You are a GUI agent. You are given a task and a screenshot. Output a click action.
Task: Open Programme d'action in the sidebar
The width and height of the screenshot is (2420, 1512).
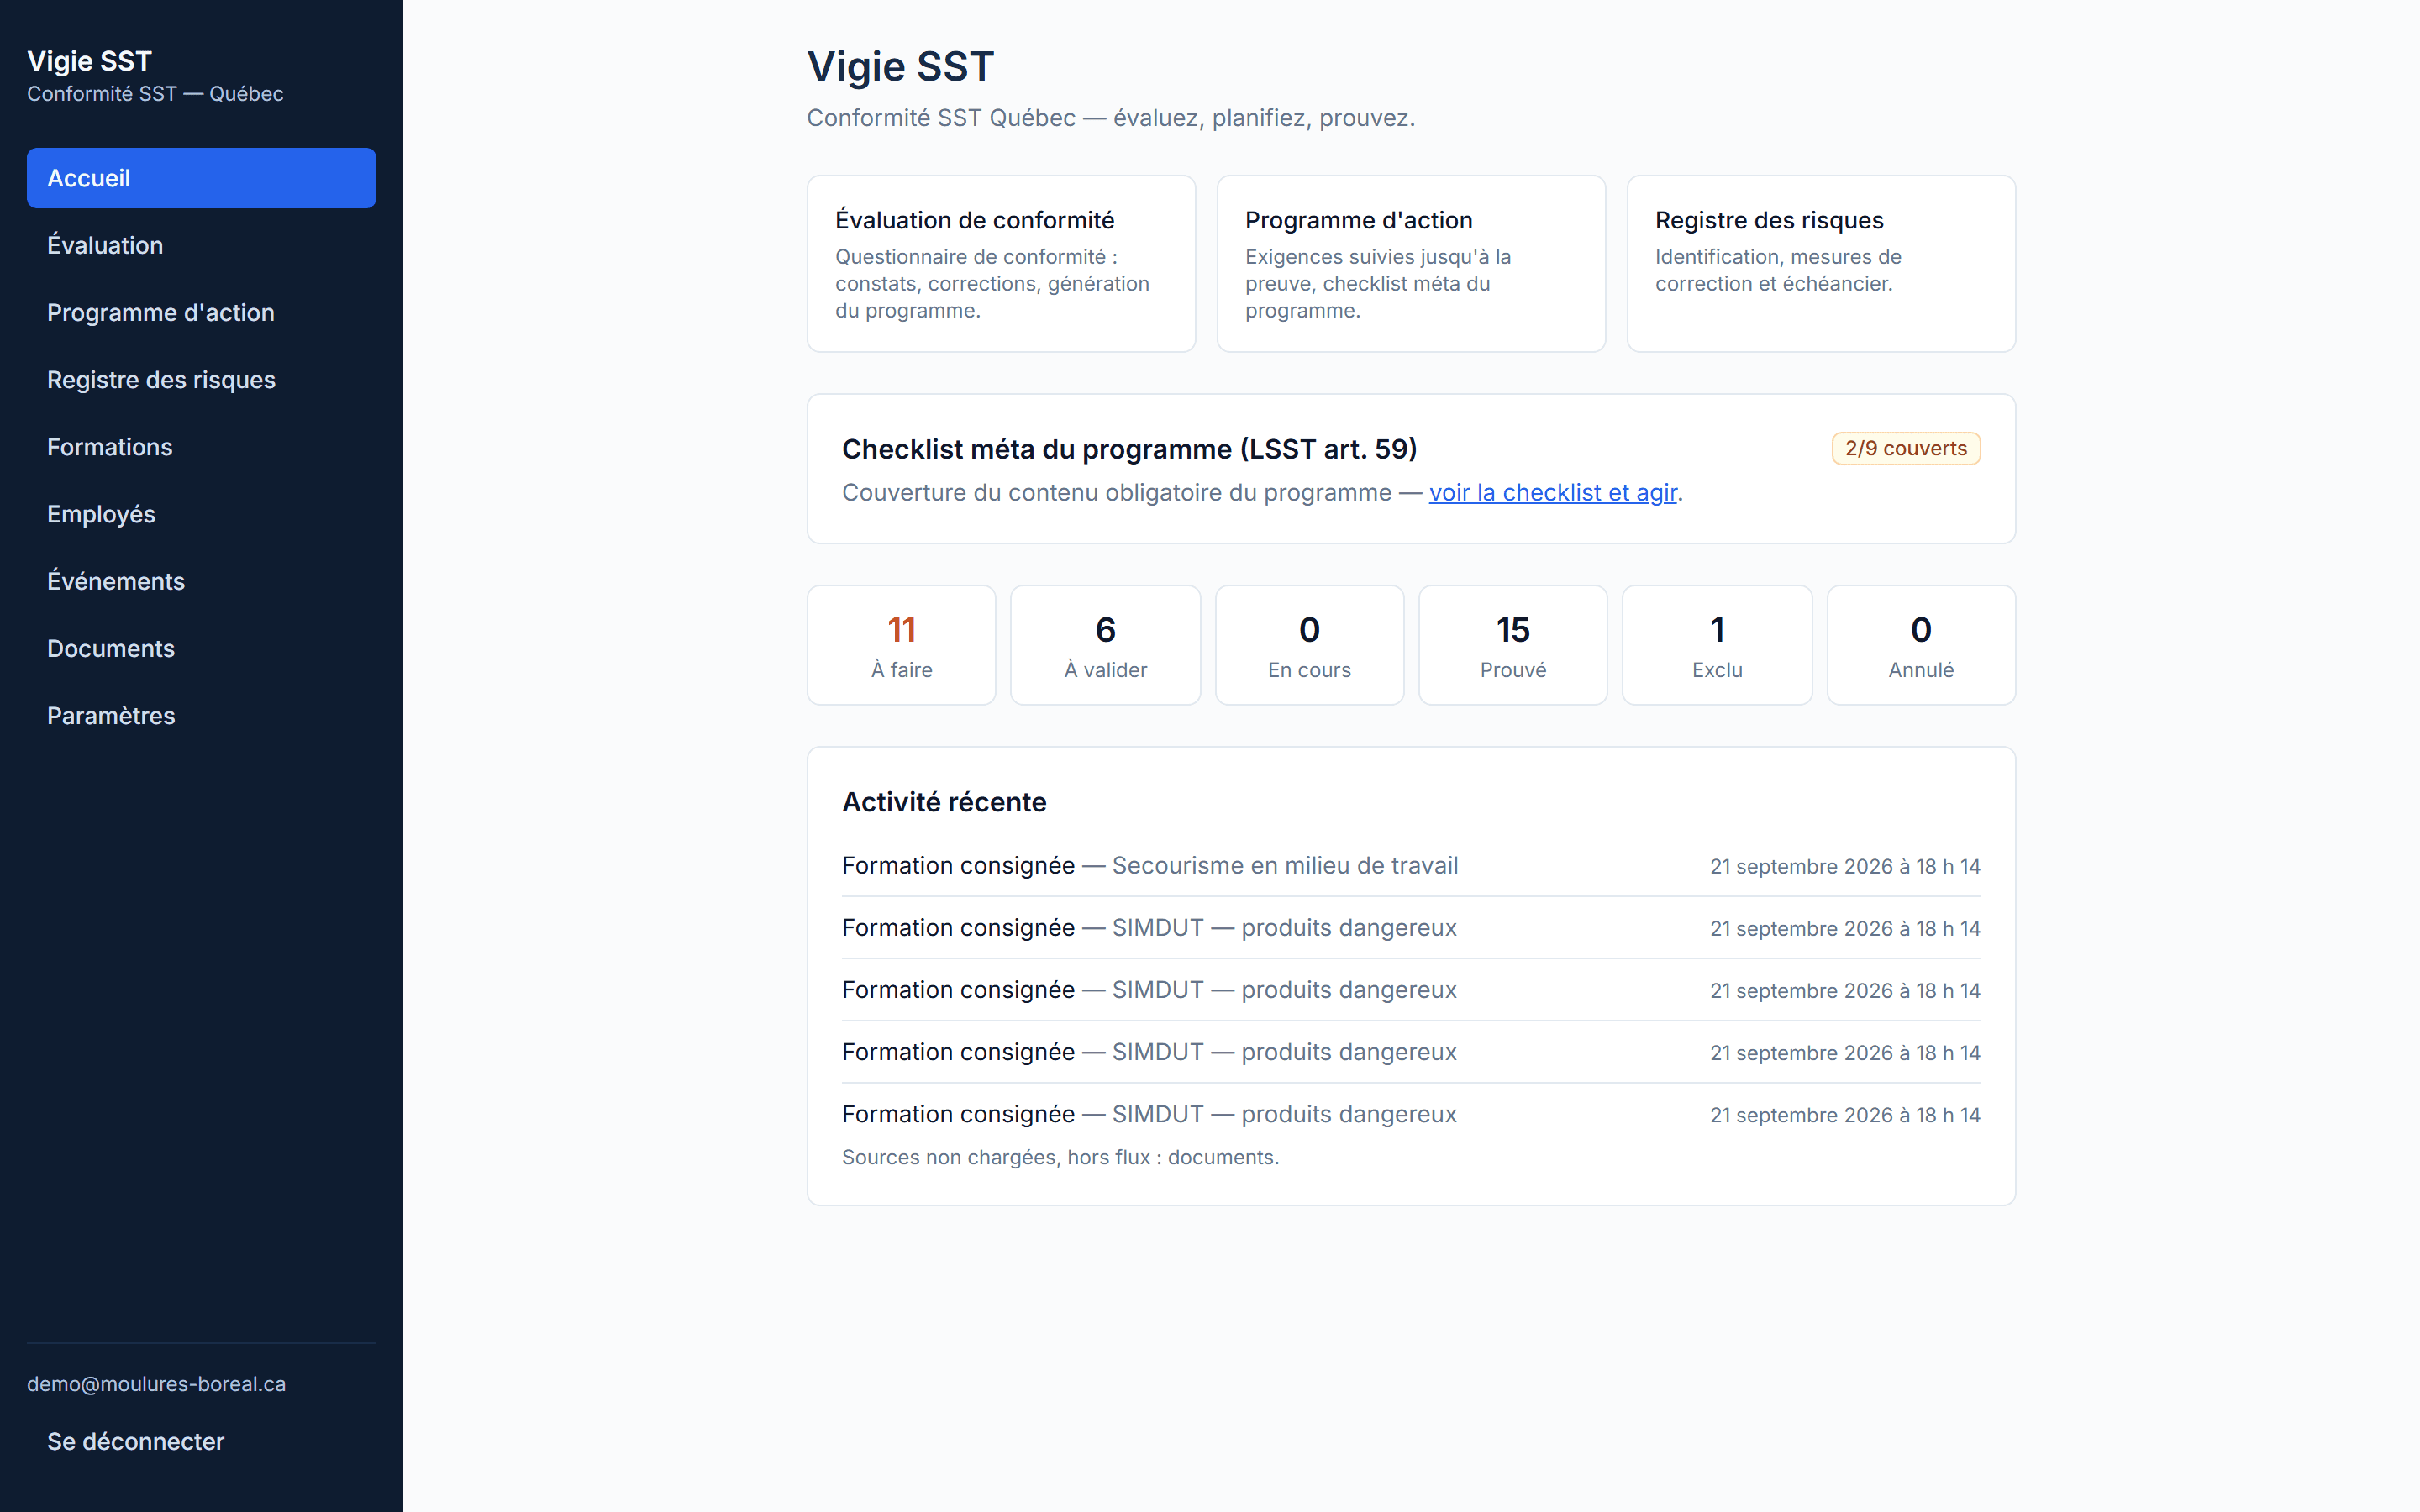pyautogui.click(x=201, y=312)
